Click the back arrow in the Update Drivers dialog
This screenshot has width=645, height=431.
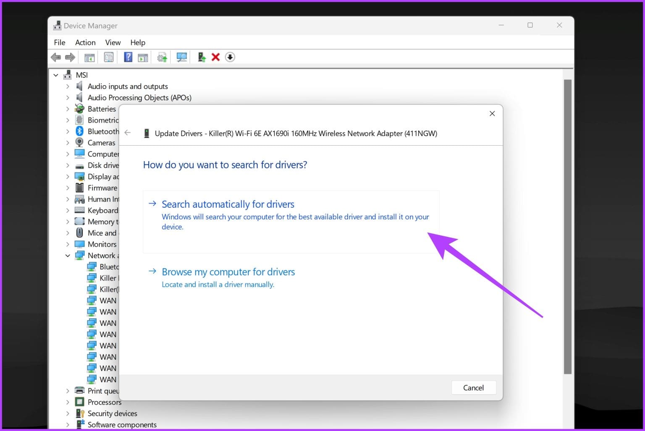coord(128,133)
